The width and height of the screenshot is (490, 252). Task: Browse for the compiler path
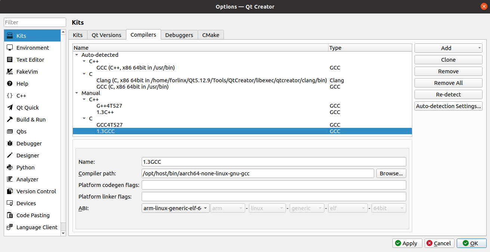coord(391,173)
